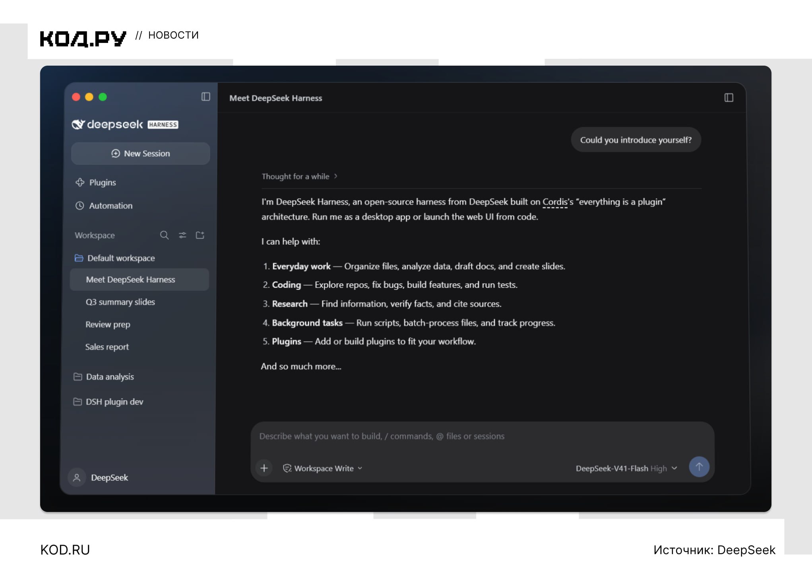Open the Review prep session

tap(108, 325)
